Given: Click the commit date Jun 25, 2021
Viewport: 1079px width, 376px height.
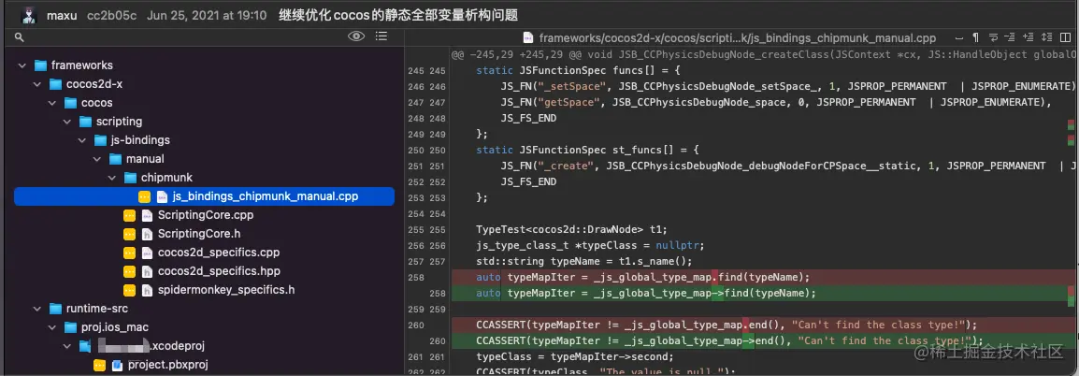Looking at the screenshot, I should point(208,15).
